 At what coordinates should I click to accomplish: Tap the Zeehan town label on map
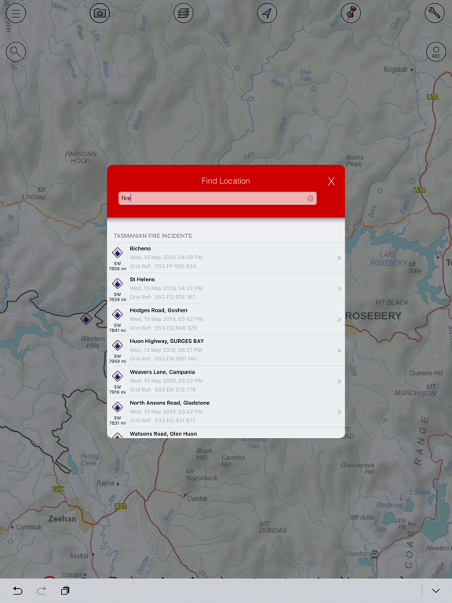click(62, 519)
